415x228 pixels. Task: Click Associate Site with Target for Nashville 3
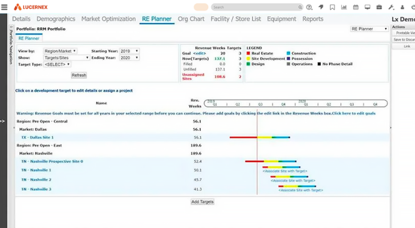coord(300,190)
